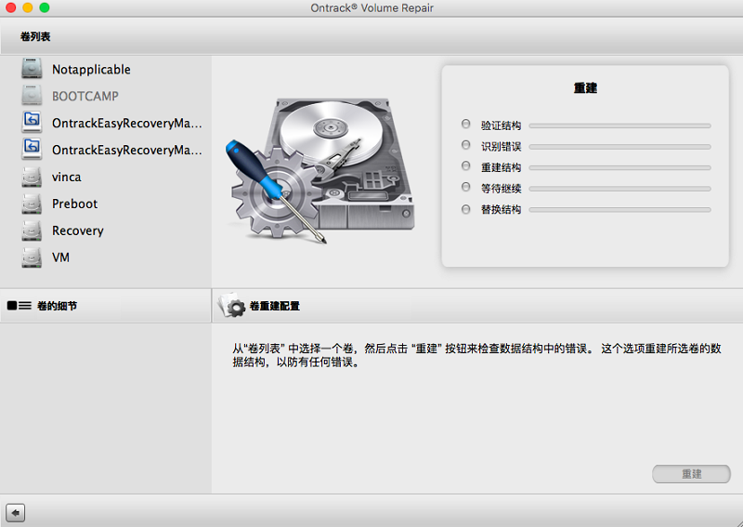Click the 识别错误 status indicator
Screen dimensions: 743x527
point(466,146)
